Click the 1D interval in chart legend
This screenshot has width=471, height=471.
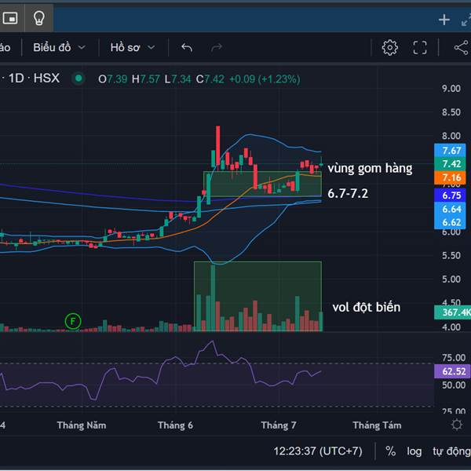tap(16, 78)
